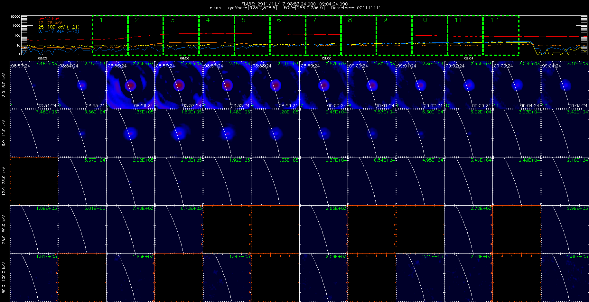The width and height of the screenshot is (589, 302).
Task: Click the 2.28E+05 peak value
Action: (x=143, y=160)
